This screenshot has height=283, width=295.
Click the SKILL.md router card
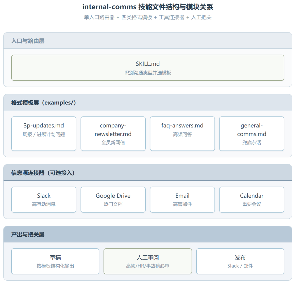tap(148, 68)
